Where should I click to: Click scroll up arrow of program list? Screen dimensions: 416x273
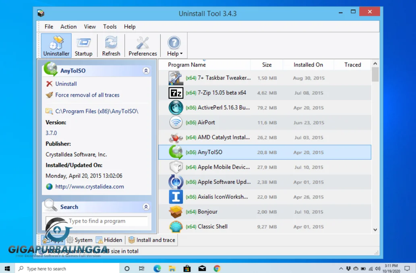[x=375, y=63]
